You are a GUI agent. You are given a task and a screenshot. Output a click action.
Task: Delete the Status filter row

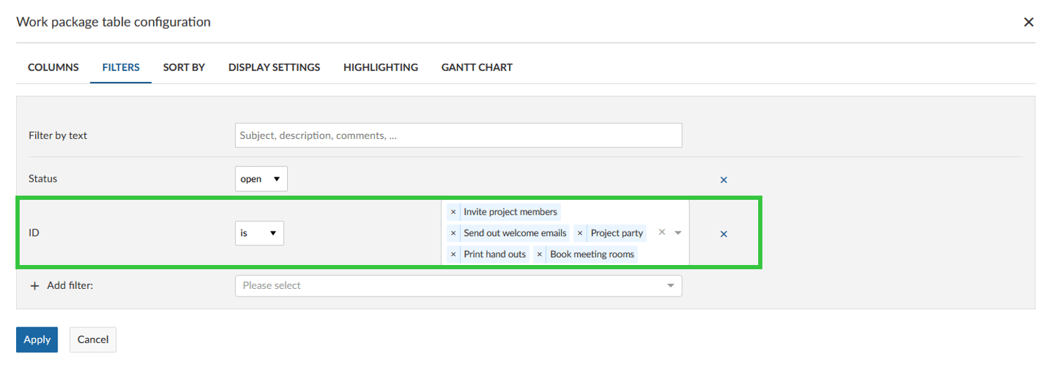pyautogui.click(x=724, y=179)
